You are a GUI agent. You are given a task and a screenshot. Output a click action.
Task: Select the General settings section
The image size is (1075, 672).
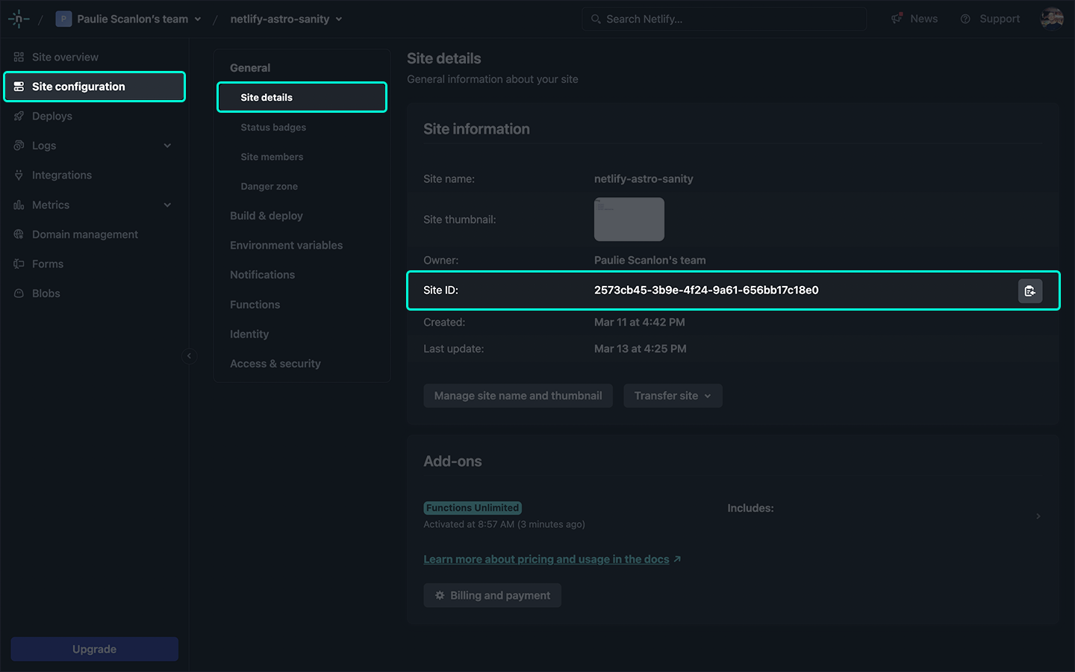250,68
